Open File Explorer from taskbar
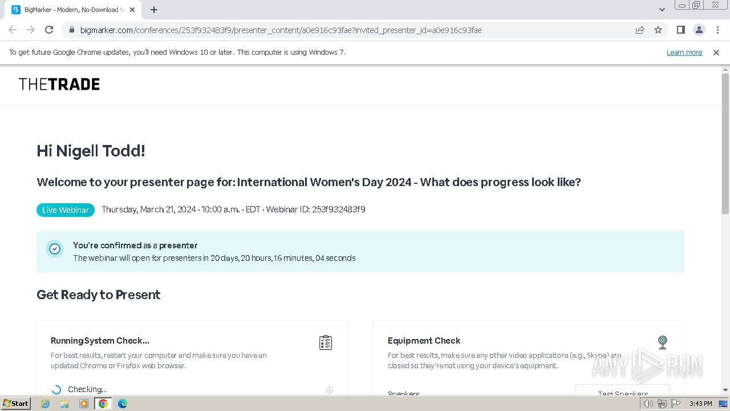This screenshot has height=411, width=730. [64, 404]
